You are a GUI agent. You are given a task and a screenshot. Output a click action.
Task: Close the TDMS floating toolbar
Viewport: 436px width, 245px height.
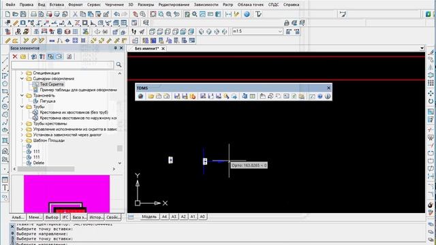328,88
